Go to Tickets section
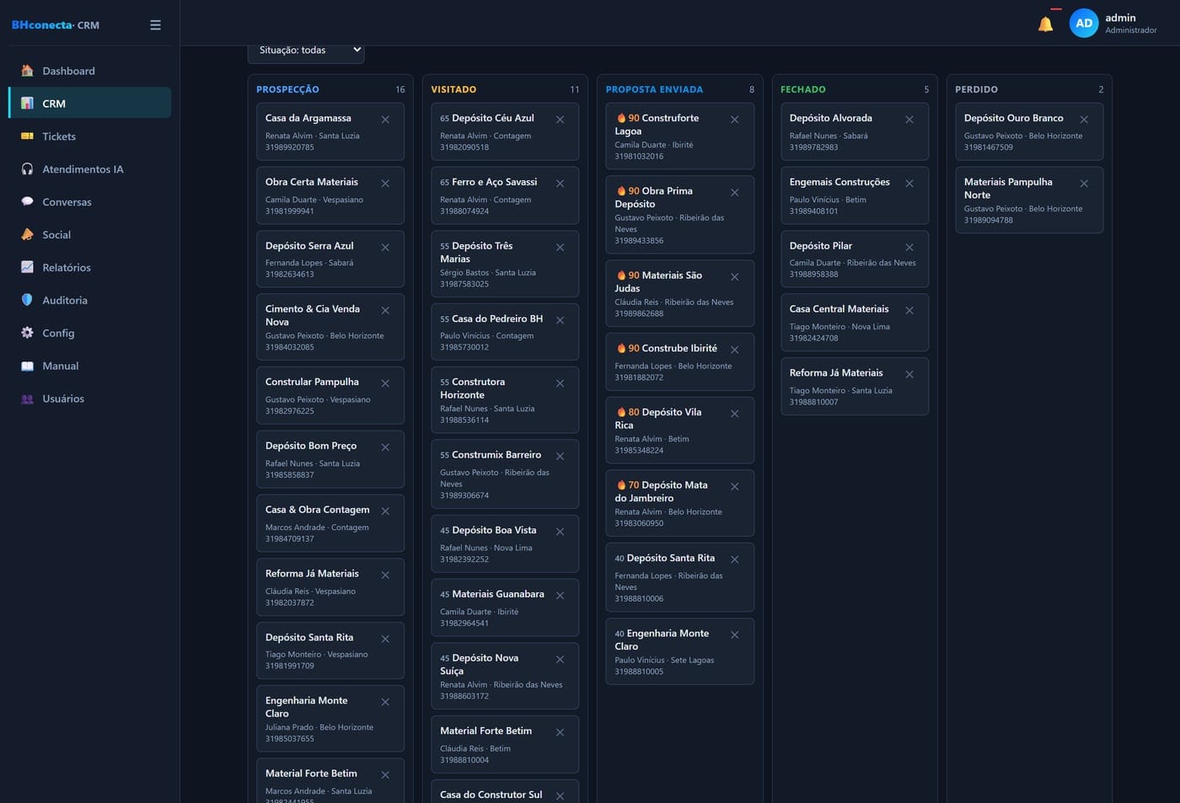The height and width of the screenshot is (803, 1180). [x=89, y=137]
